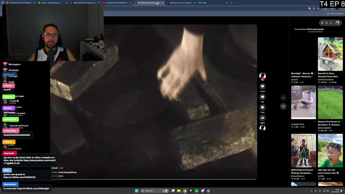The height and width of the screenshot is (194, 345).
Task: Open Perfil in the left sidebar
Action: (x=11, y=82)
